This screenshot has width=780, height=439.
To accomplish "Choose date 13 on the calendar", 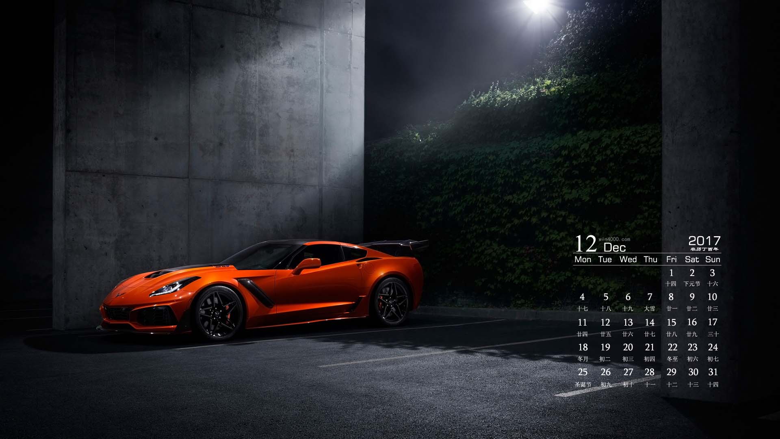I will [628, 322].
